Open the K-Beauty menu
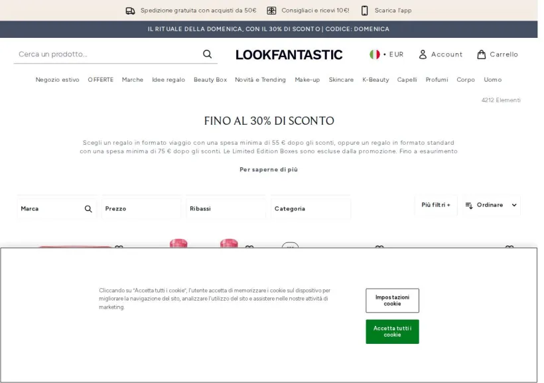The height and width of the screenshot is (383, 544). [x=375, y=80]
